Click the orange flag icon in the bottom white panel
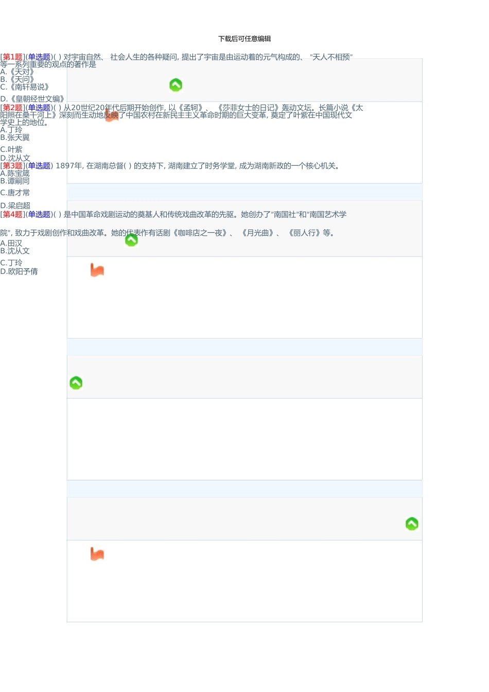 [x=97, y=554]
